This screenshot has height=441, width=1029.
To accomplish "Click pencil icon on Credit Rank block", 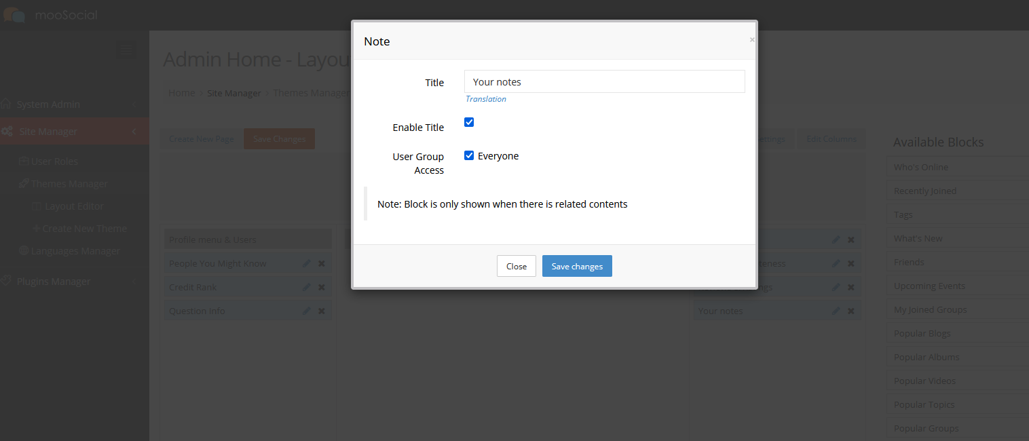I will pyautogui.click(x=306, y=287).
